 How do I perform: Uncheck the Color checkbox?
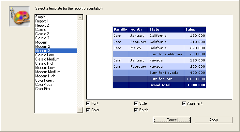88,110
